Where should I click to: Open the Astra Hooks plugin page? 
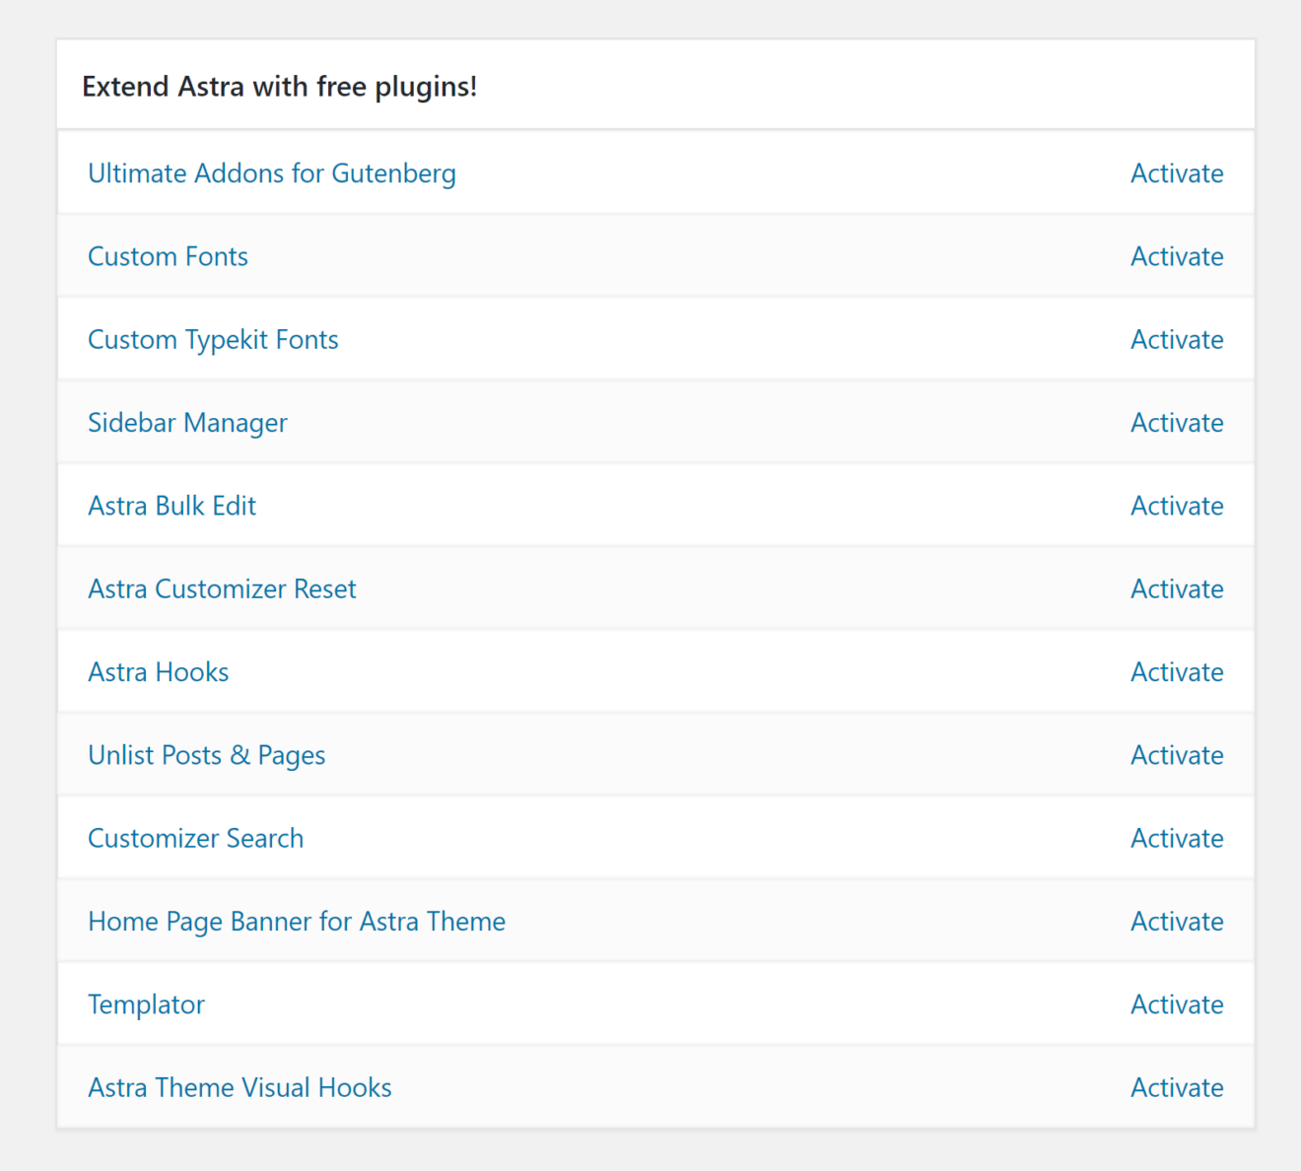(x=158, y=671)
